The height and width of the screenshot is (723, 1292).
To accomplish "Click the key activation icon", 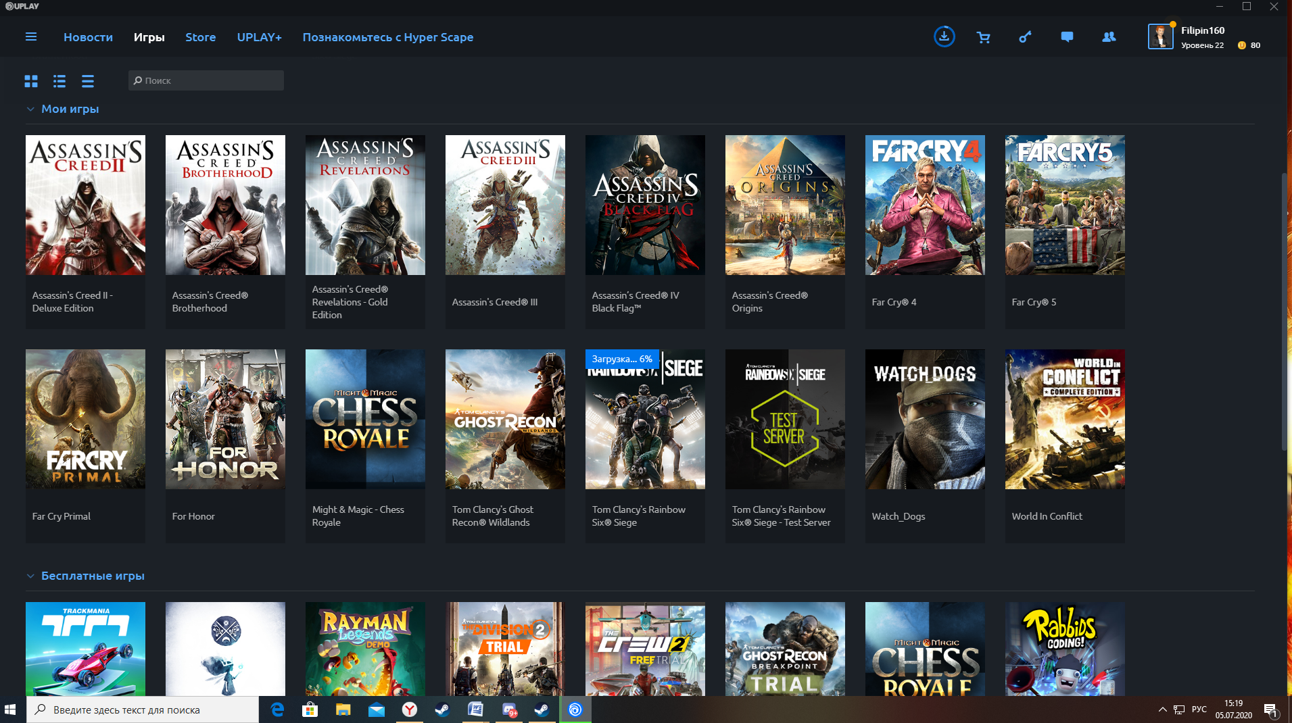I will tap(1026, 37).
